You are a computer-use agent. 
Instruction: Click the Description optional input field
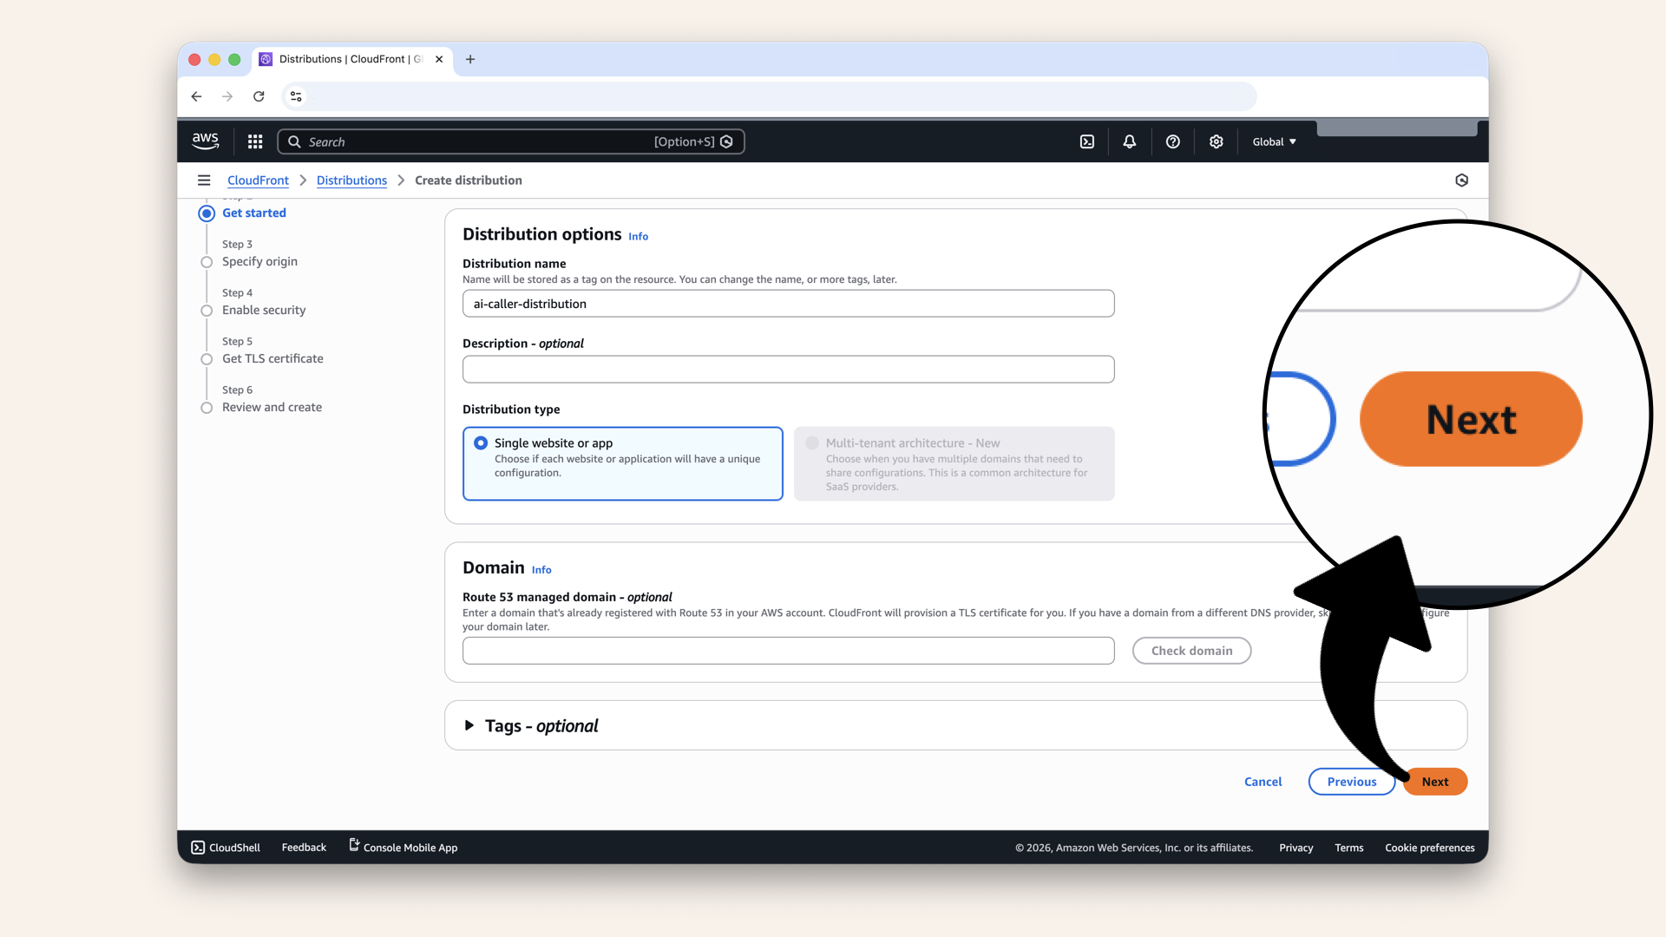click(788, 370)
